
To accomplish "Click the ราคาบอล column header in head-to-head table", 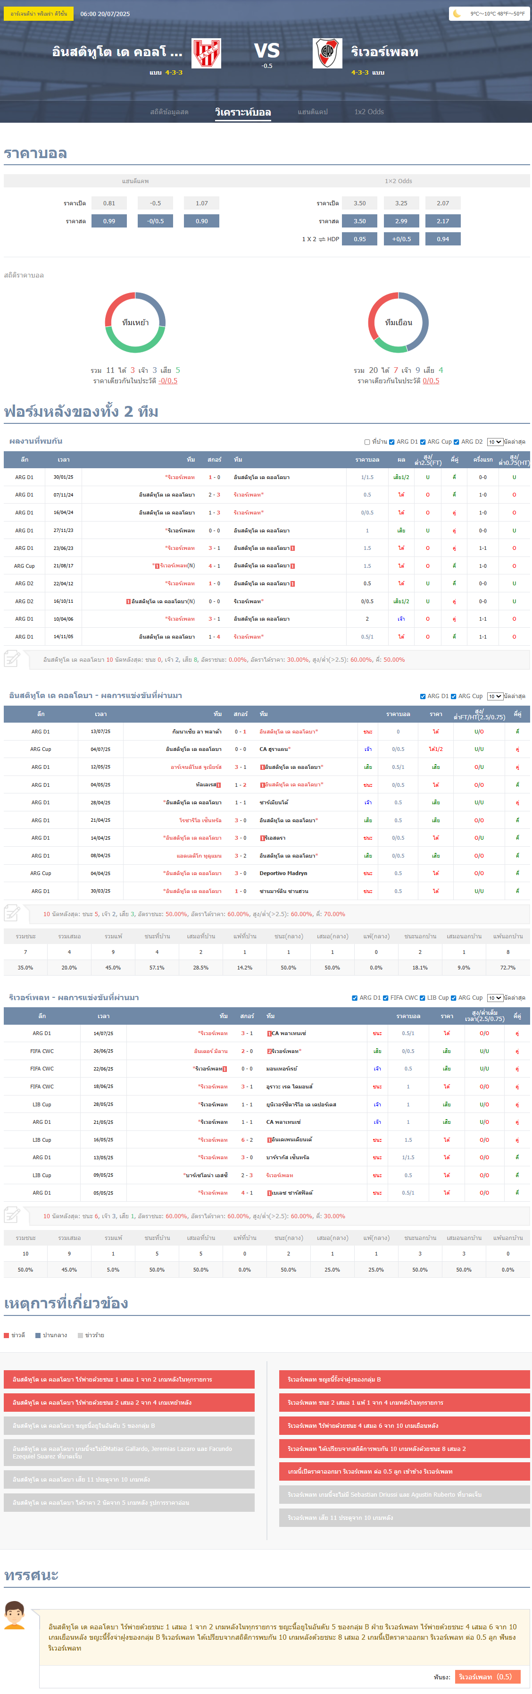I will (367, 460).
